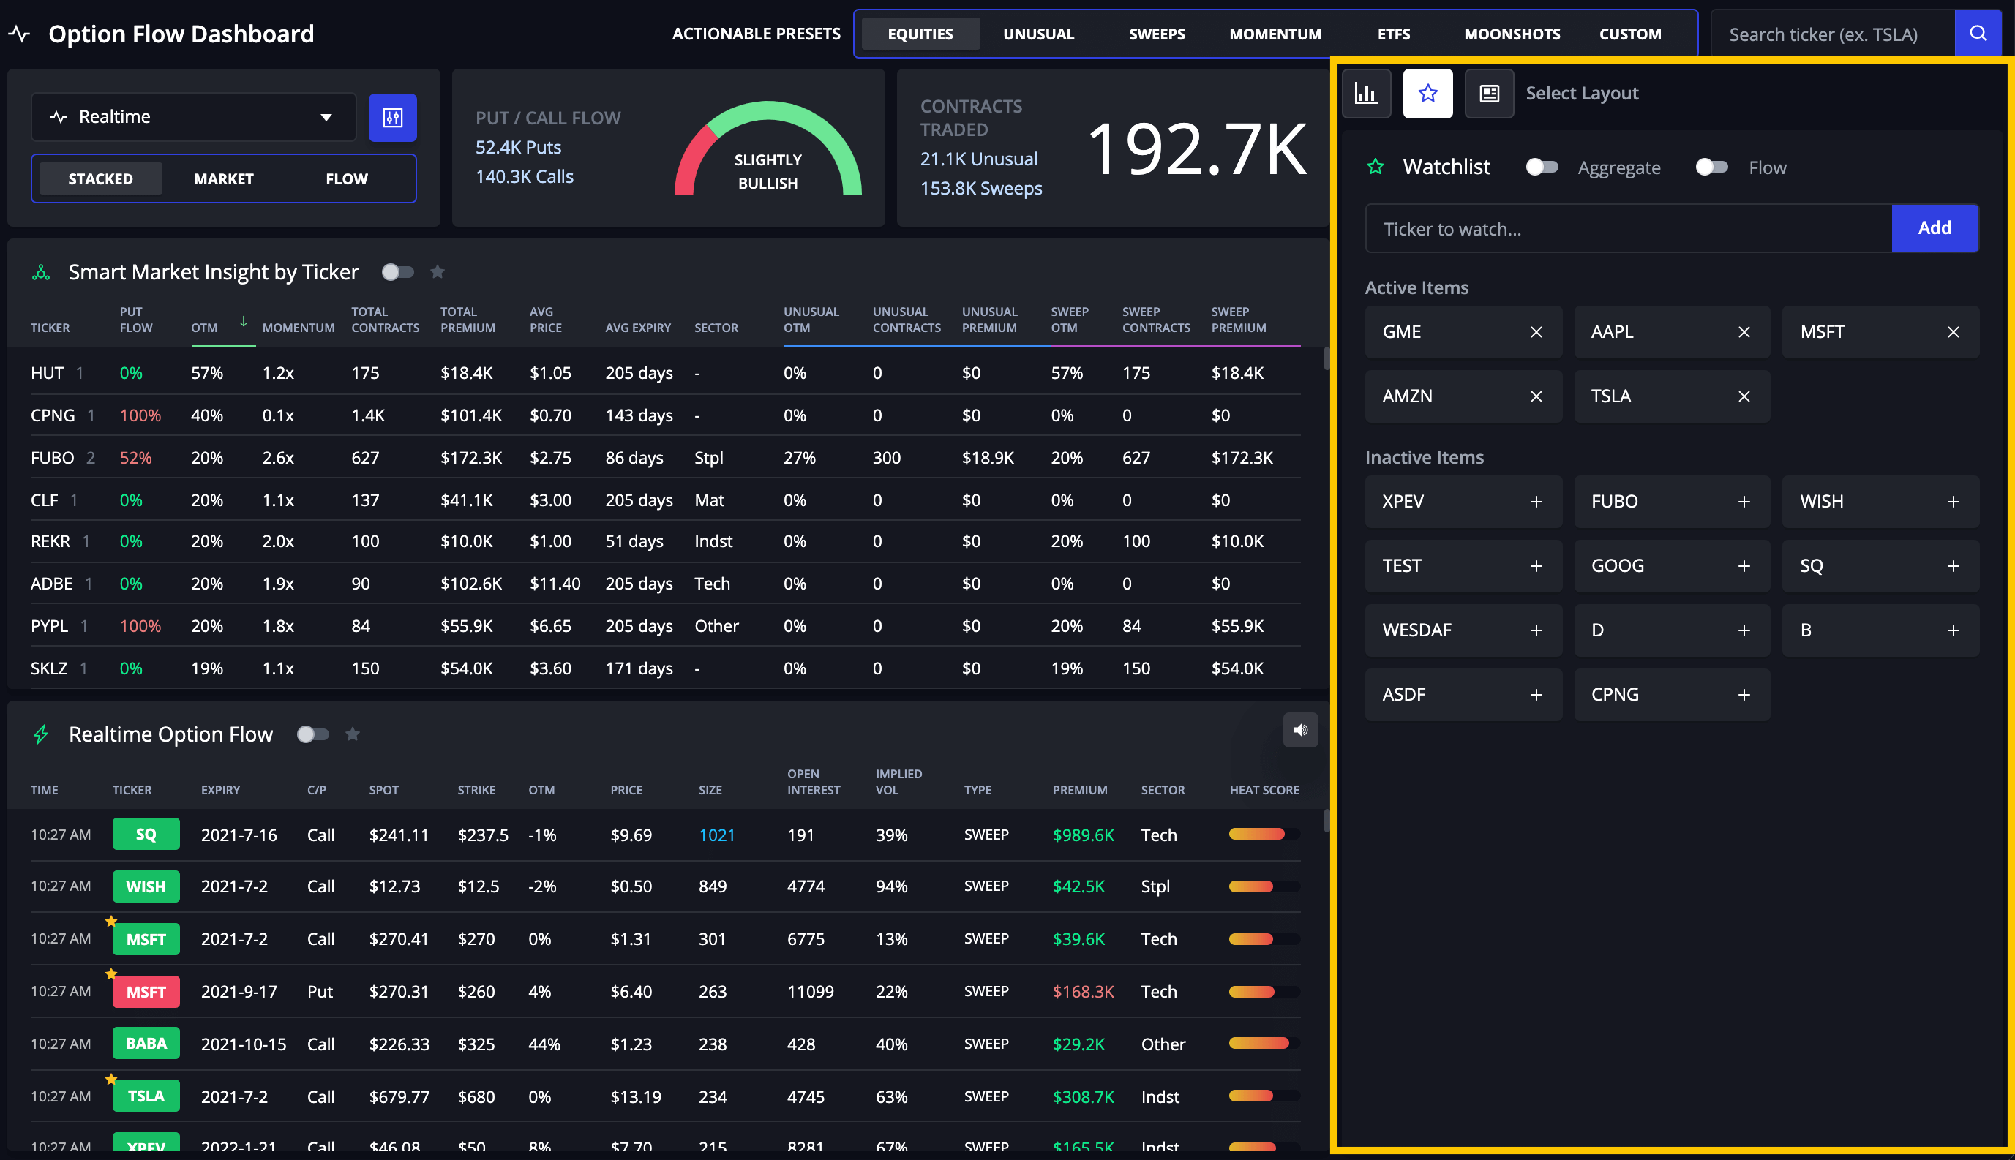Click Add button to add watchlist ticker
The height and width of the screenshot is (1160, 2015).
[x=1935, y=227]
